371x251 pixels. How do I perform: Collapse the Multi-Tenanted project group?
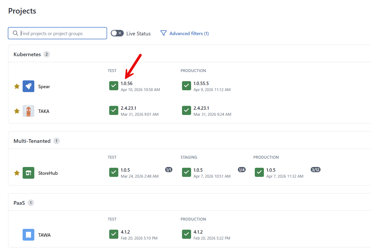[32, 141]
